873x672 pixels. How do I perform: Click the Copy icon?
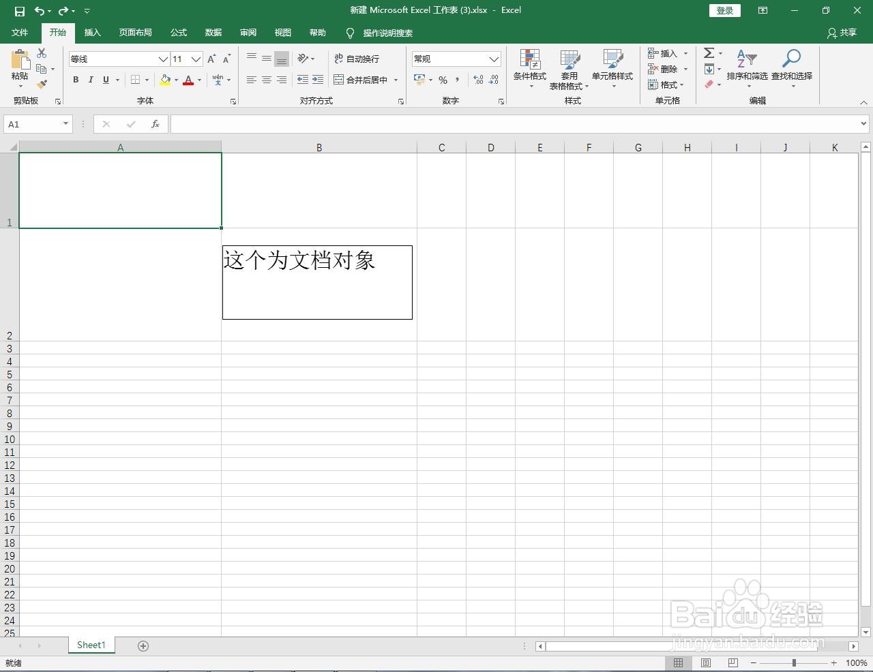(42, 69)
